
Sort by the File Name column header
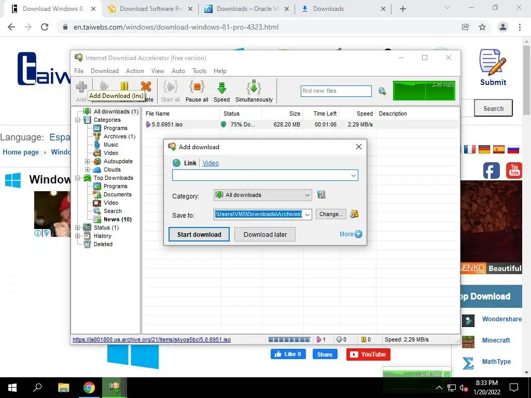coord(181,113)
